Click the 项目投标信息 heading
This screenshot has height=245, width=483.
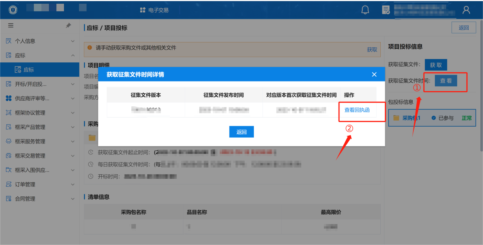coord(405,47)
